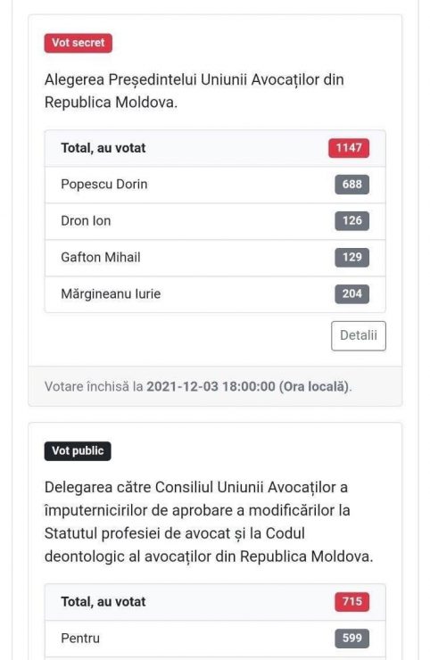
Task: Click the Gafton Mihail candidate row
Action: tap(215, 258)
